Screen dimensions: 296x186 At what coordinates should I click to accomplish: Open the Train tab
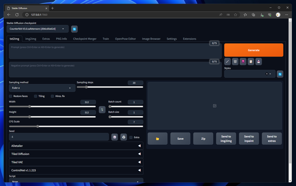(106, 39)
